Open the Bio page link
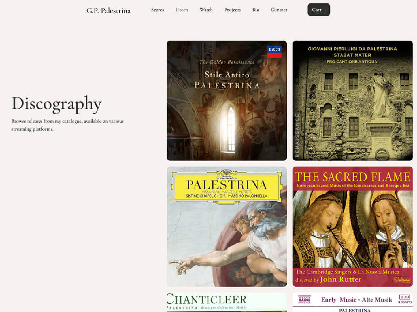This screenshot has width=417, height=312. (256, 10)
